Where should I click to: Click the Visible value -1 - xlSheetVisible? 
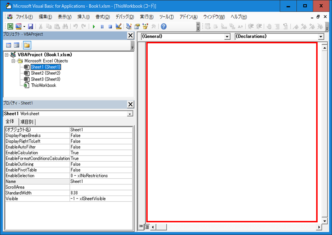click(x=101, y=199)
